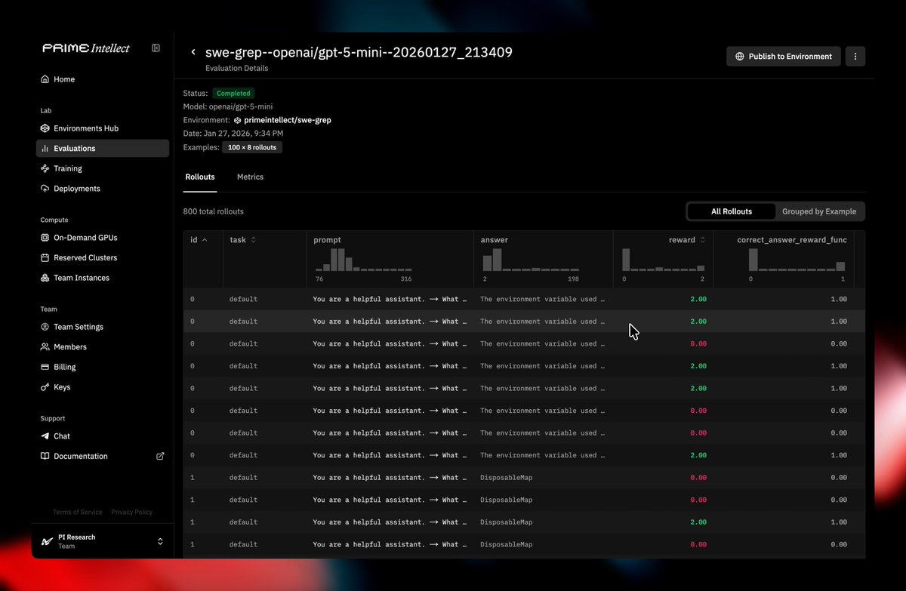
Task: Open Evaluations in the sidebar
Action: click(x=103, y=149)
